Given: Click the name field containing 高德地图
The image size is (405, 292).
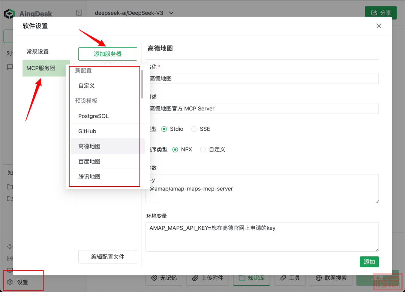Looking at the screenshot, I should (262, 79).
